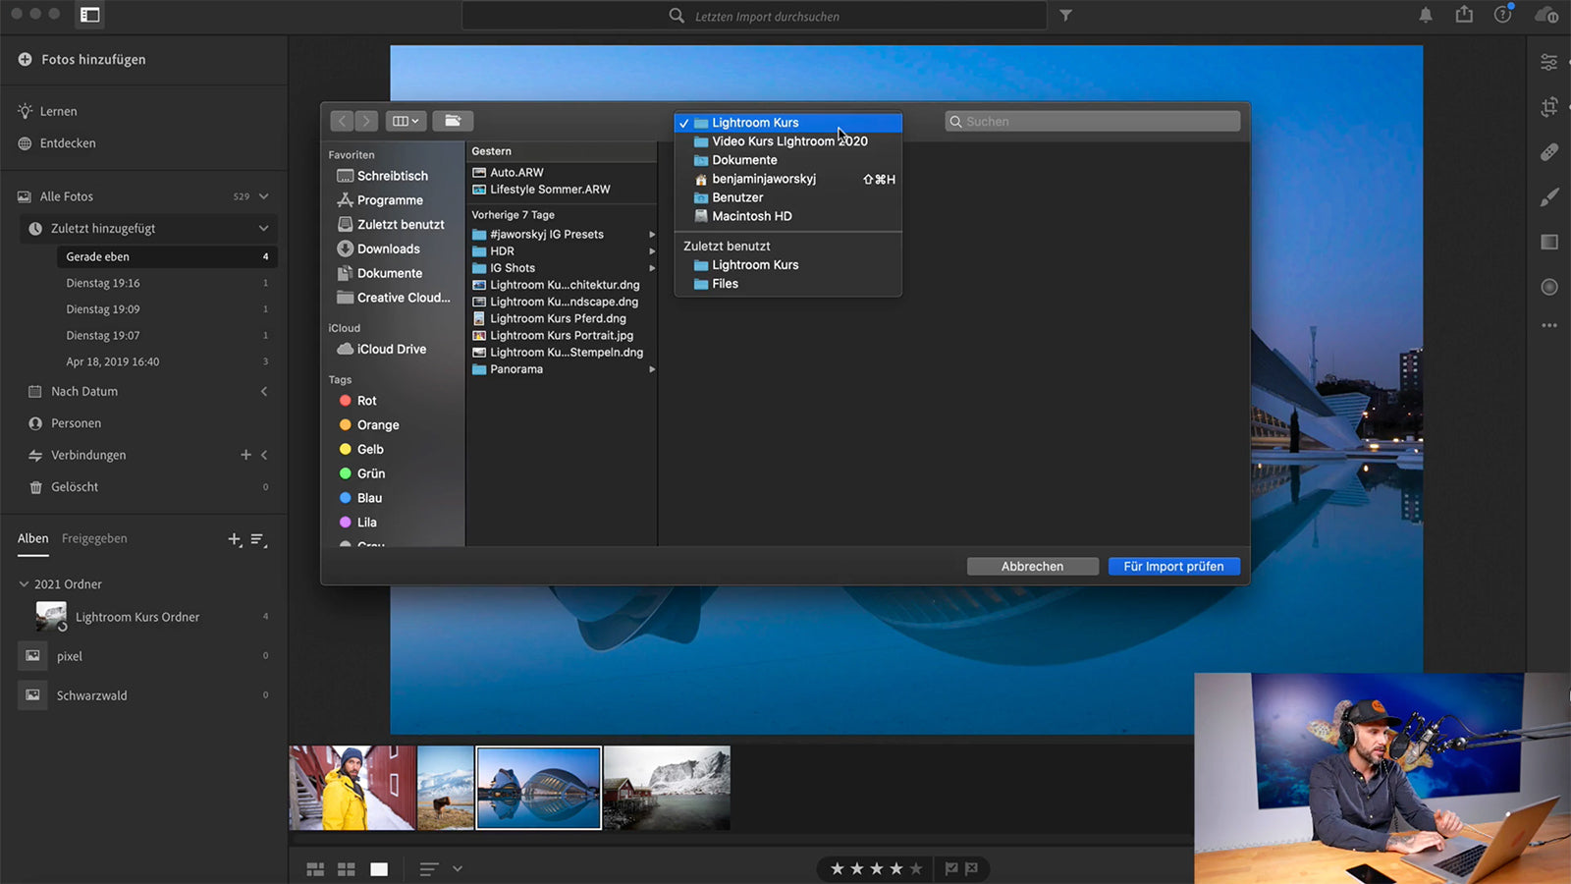The height and width of the screenshot is (884, 1571).
Task: Open the three-dot more options icon
Action: click(x=1549, y=325)
